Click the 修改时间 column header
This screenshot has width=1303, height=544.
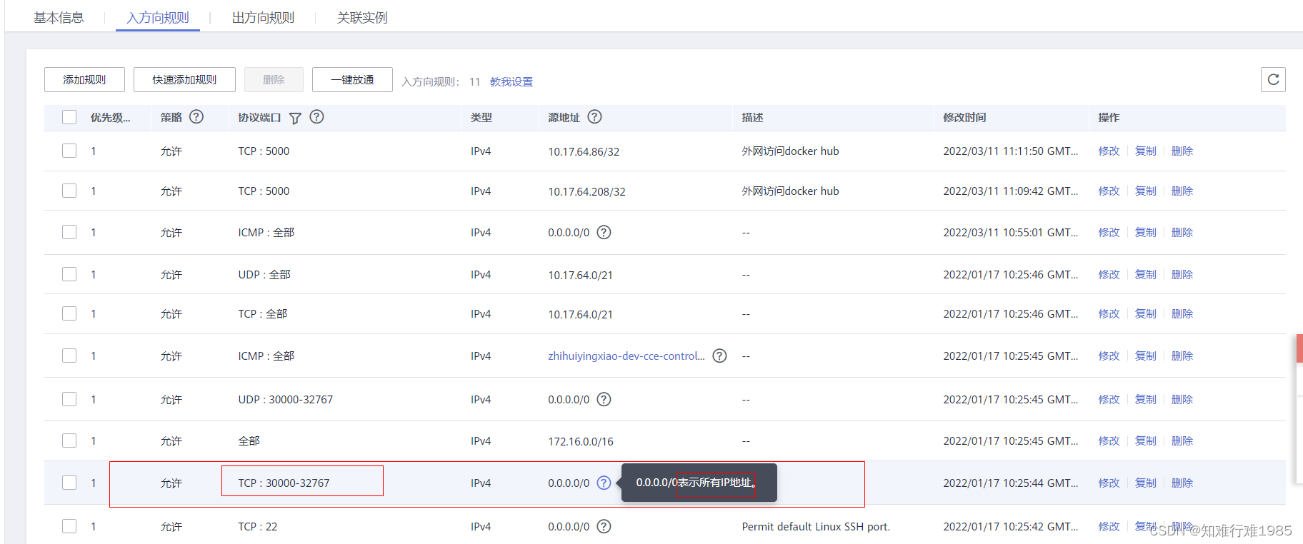pyautogui.click(x=964, y=118)
